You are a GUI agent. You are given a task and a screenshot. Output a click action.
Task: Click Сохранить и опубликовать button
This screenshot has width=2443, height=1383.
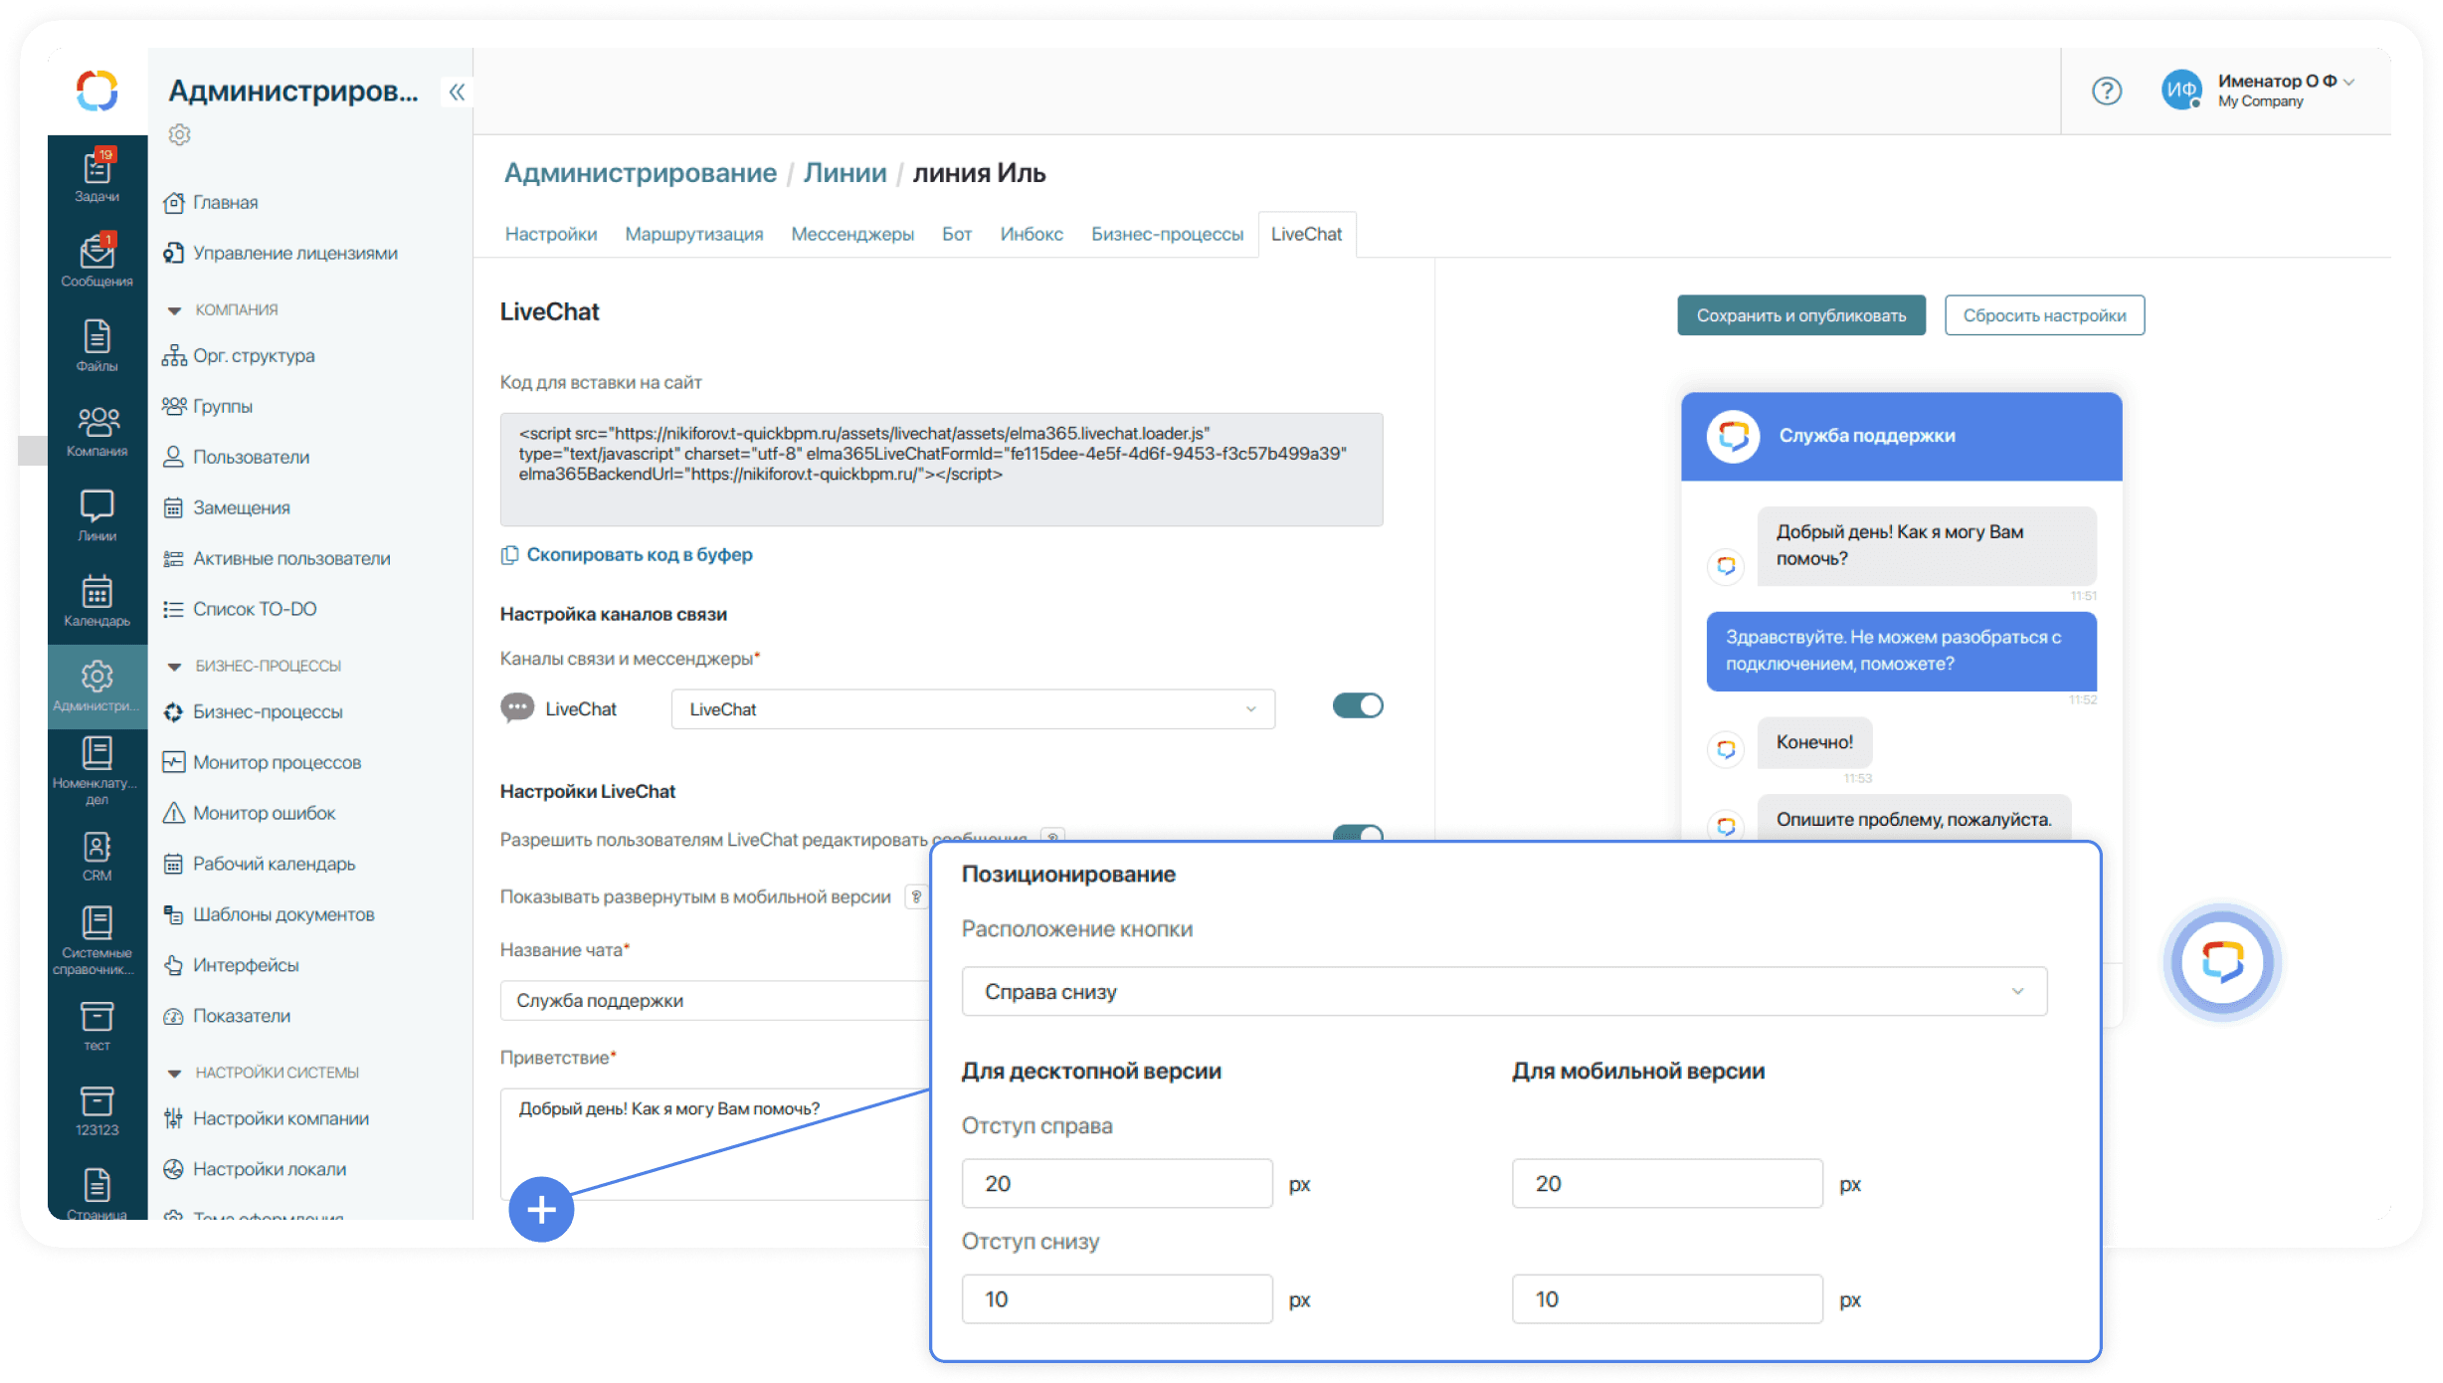pos(1801,315)
